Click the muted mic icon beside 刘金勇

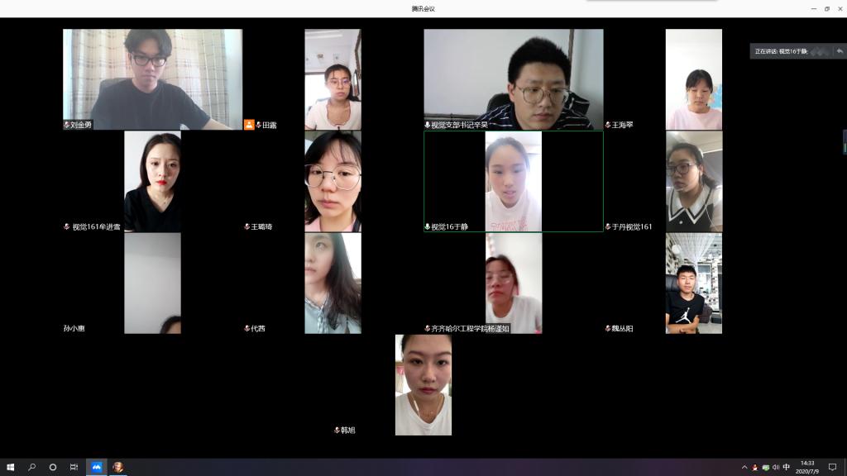(67, 125)
